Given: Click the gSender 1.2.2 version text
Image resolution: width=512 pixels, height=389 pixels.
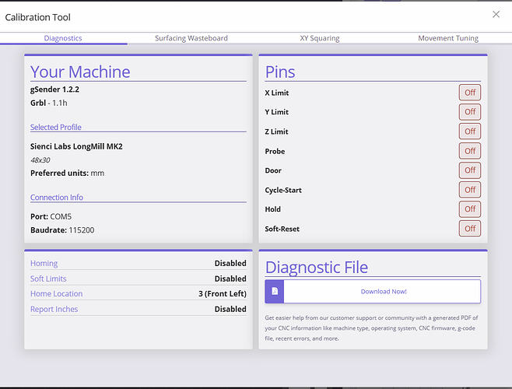Looking at the screenshot, I should pyautogui.click(x=54, y=89).
